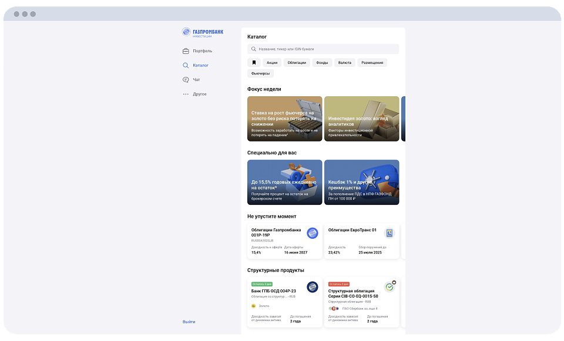Click the Каталог page heading
This screenshot has height=341, width=564.
257,36
